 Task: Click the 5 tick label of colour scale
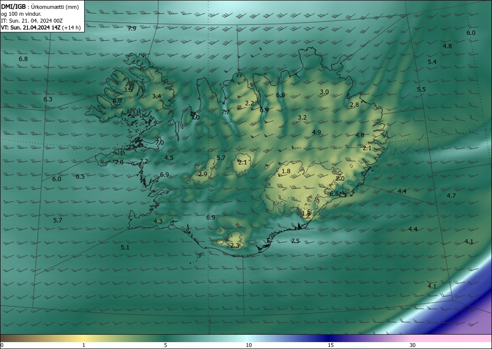pos(165,345)
